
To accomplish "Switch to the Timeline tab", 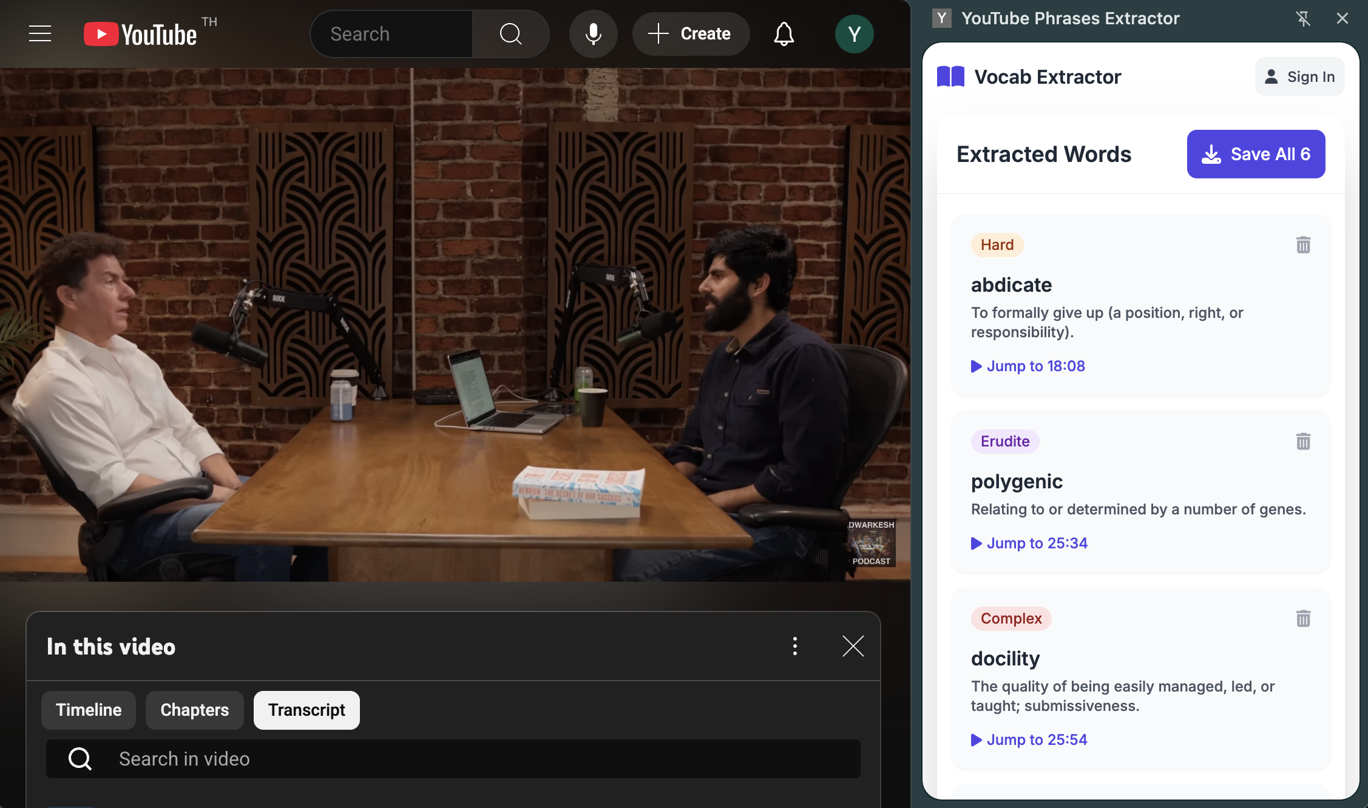I will pyautogui.click(x=89, y=710).
